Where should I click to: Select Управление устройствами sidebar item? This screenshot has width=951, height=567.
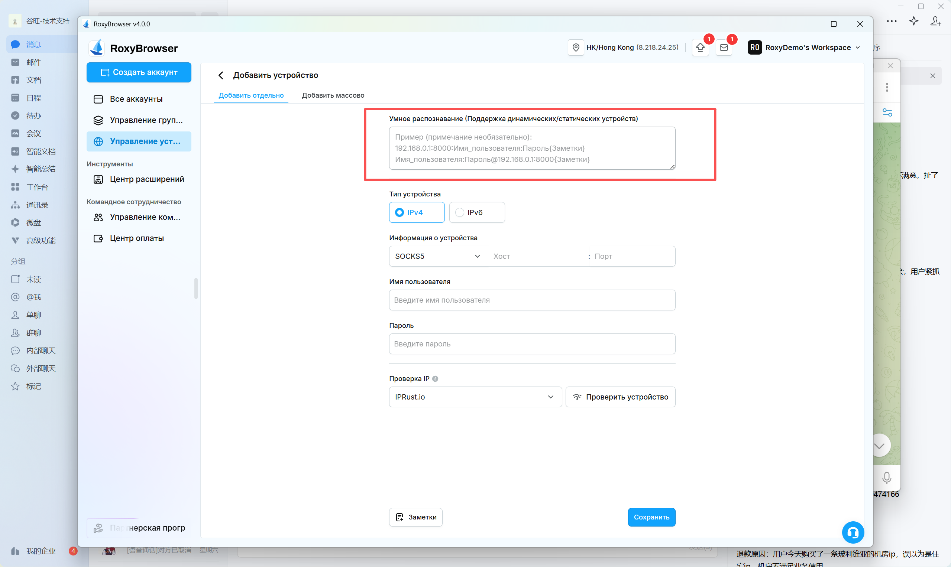[139, 141]
